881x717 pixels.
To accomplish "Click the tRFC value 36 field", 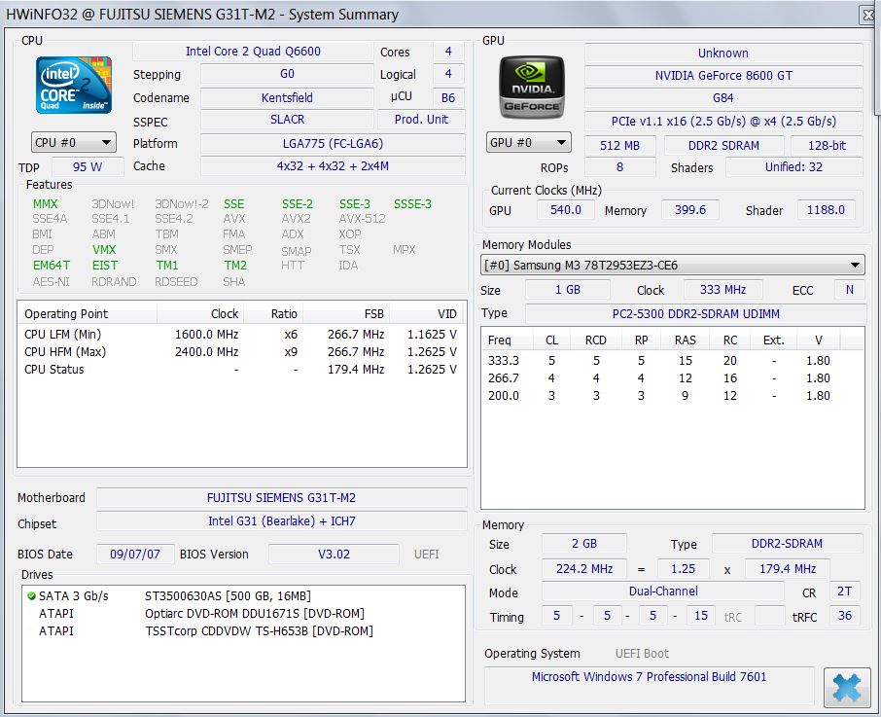I will click(x=844, y=615).
